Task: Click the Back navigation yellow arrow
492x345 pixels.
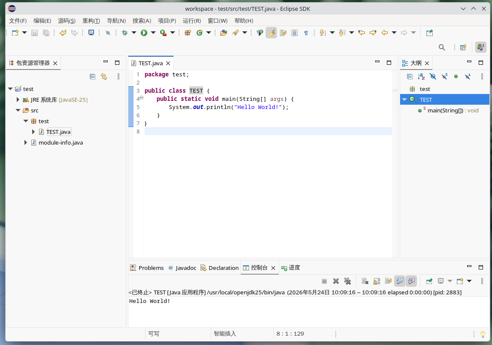Action: click(x=384, y=33)
